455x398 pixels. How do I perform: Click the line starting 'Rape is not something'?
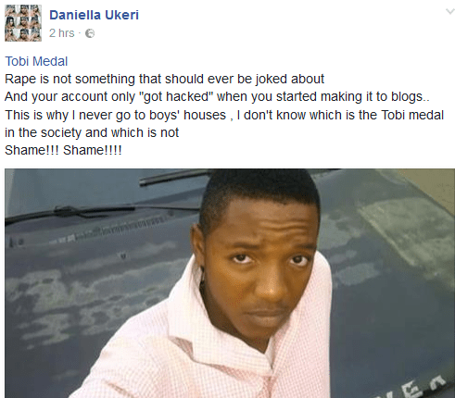tap(164, 79)
